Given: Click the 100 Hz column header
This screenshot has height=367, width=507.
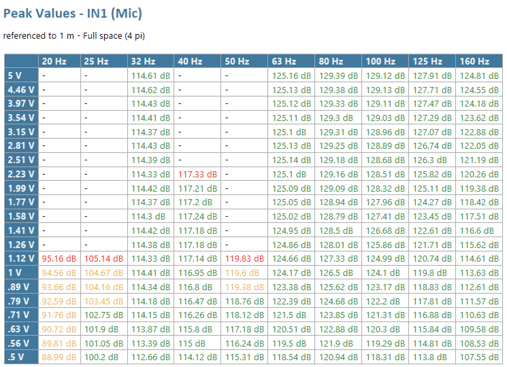Looking at the screenshot, I should 385,61.
